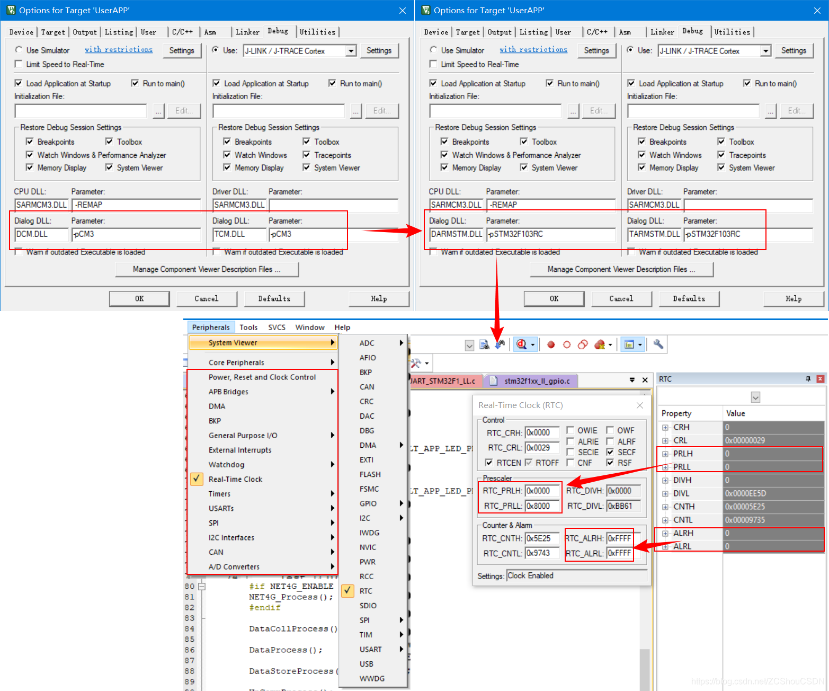Select System Viewer menu entry
Image resolution: width=829 pixels, height=691 pixels.
click(263, 343)
